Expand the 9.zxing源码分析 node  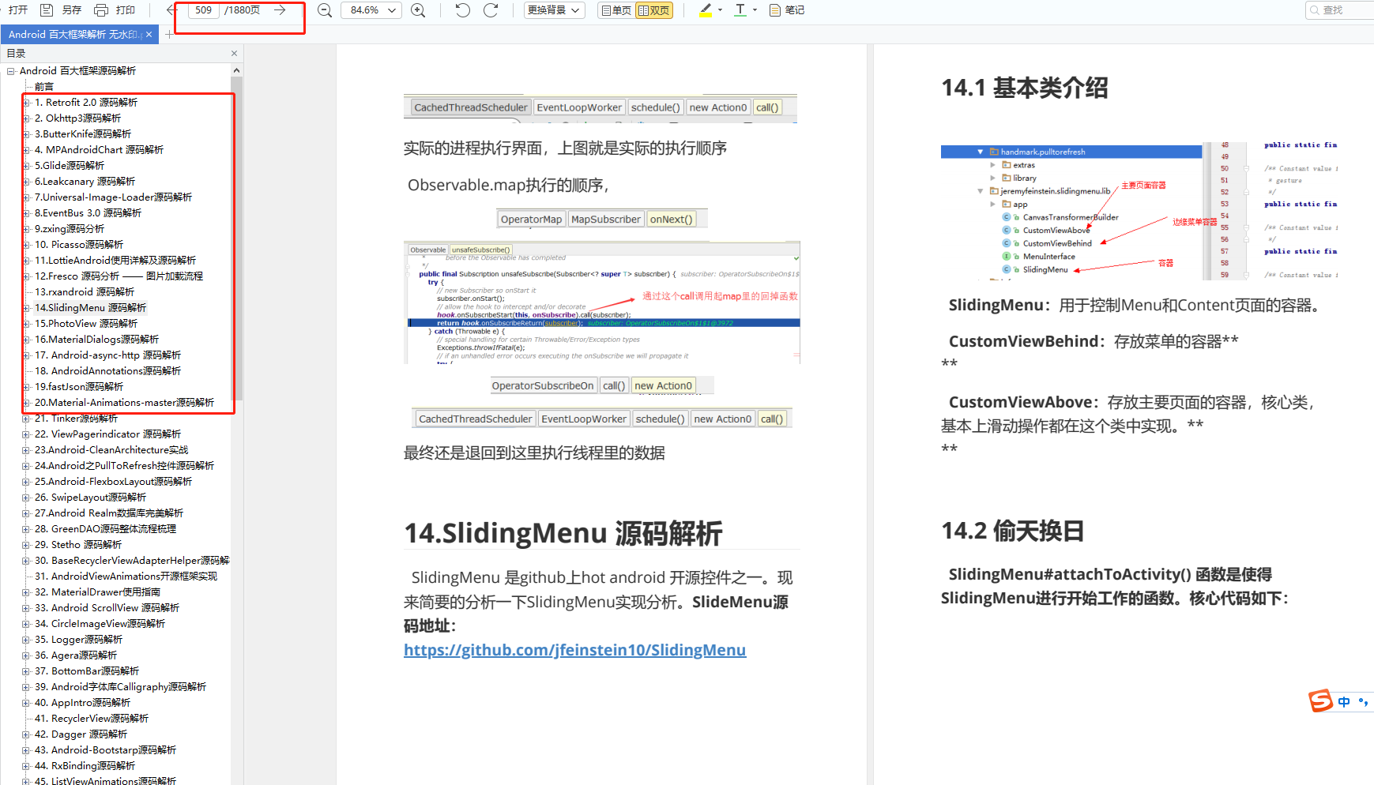coord(26,229)
